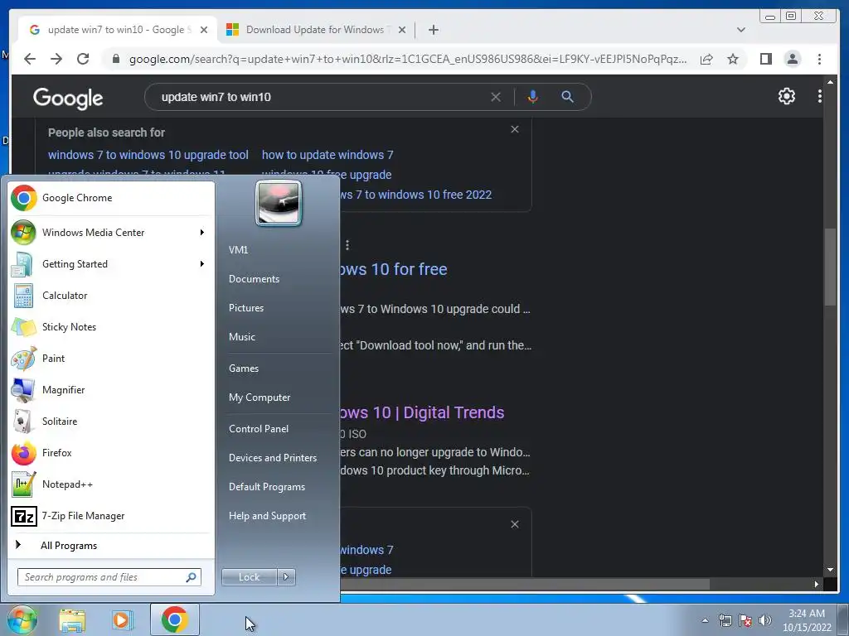Open Windows Media Player taskbar icon
Image resolution: width=849 pixels, height=636 pixels.
(x=122, y=619)
